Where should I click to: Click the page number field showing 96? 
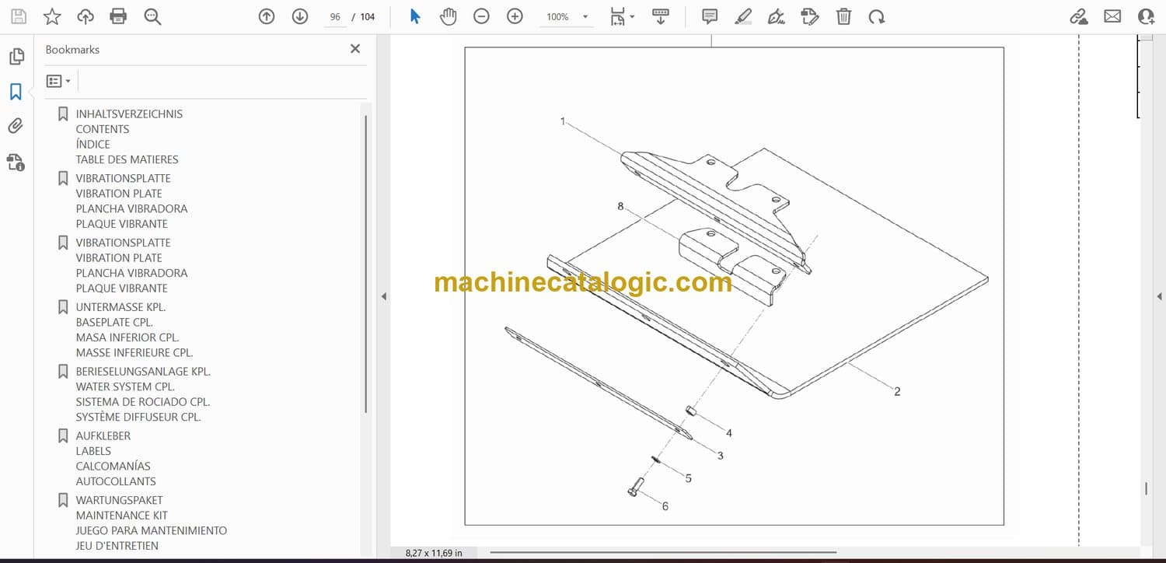click(x=335, y=16)
